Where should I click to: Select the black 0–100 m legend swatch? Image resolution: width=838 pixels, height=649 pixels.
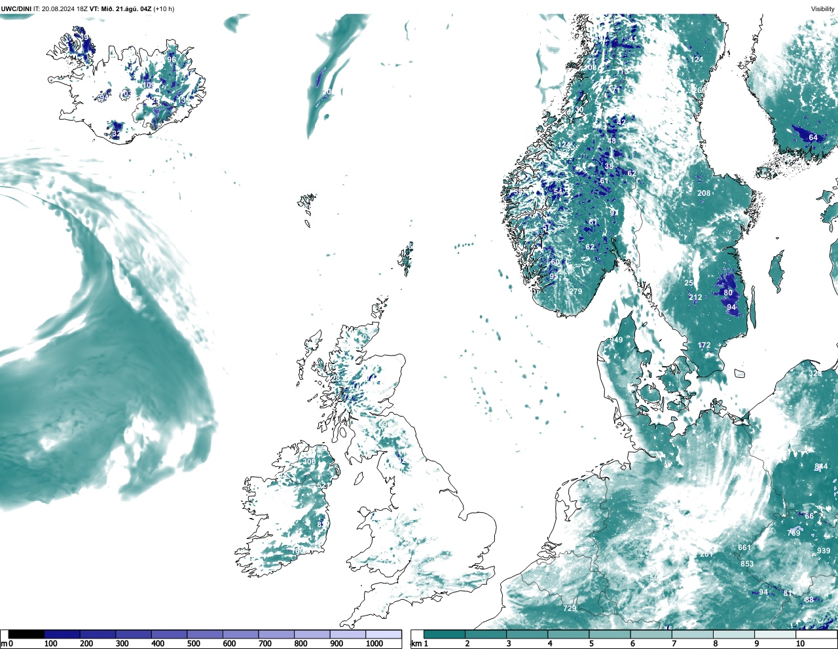pyautogui.click(x=26, y=634)
